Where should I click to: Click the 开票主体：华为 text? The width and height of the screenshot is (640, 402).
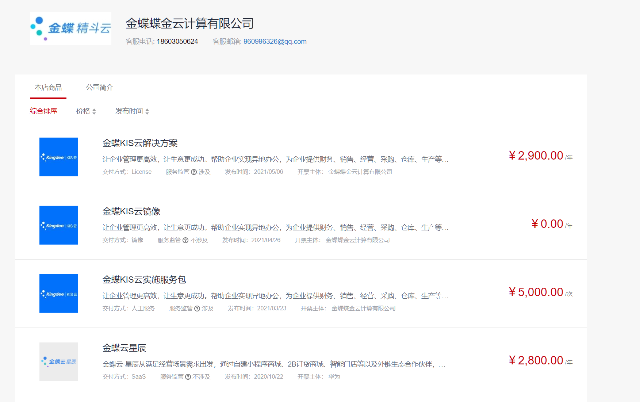point(318,377)
